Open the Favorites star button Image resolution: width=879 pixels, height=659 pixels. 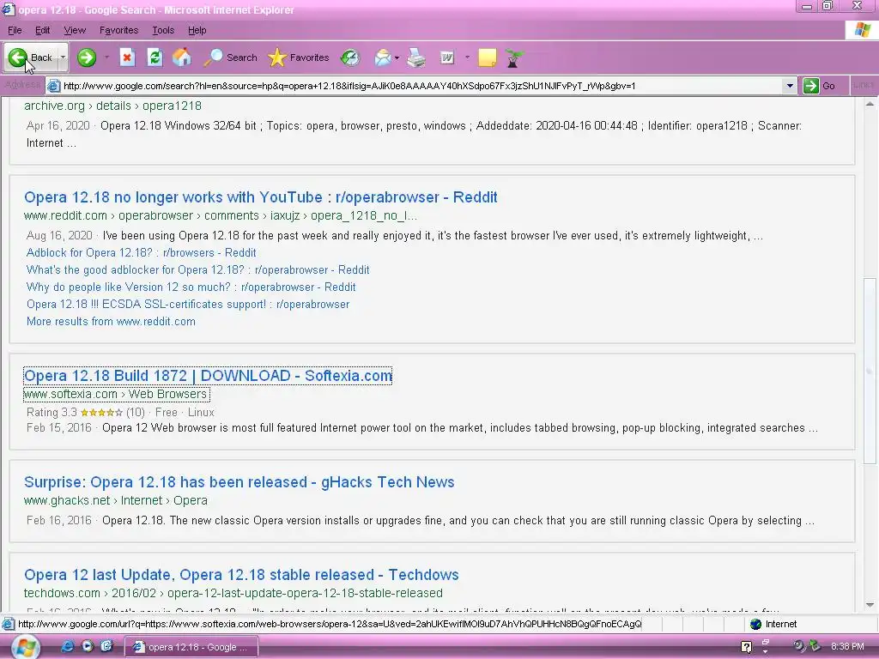(x=298, y=57)
